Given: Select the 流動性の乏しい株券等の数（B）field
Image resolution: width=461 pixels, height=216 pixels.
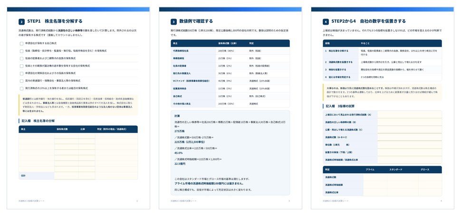Looking at the screenshot, I should (x=410, y=122).
